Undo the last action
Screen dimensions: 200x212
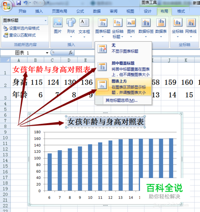pyautogui.click(x=26, y=3)
